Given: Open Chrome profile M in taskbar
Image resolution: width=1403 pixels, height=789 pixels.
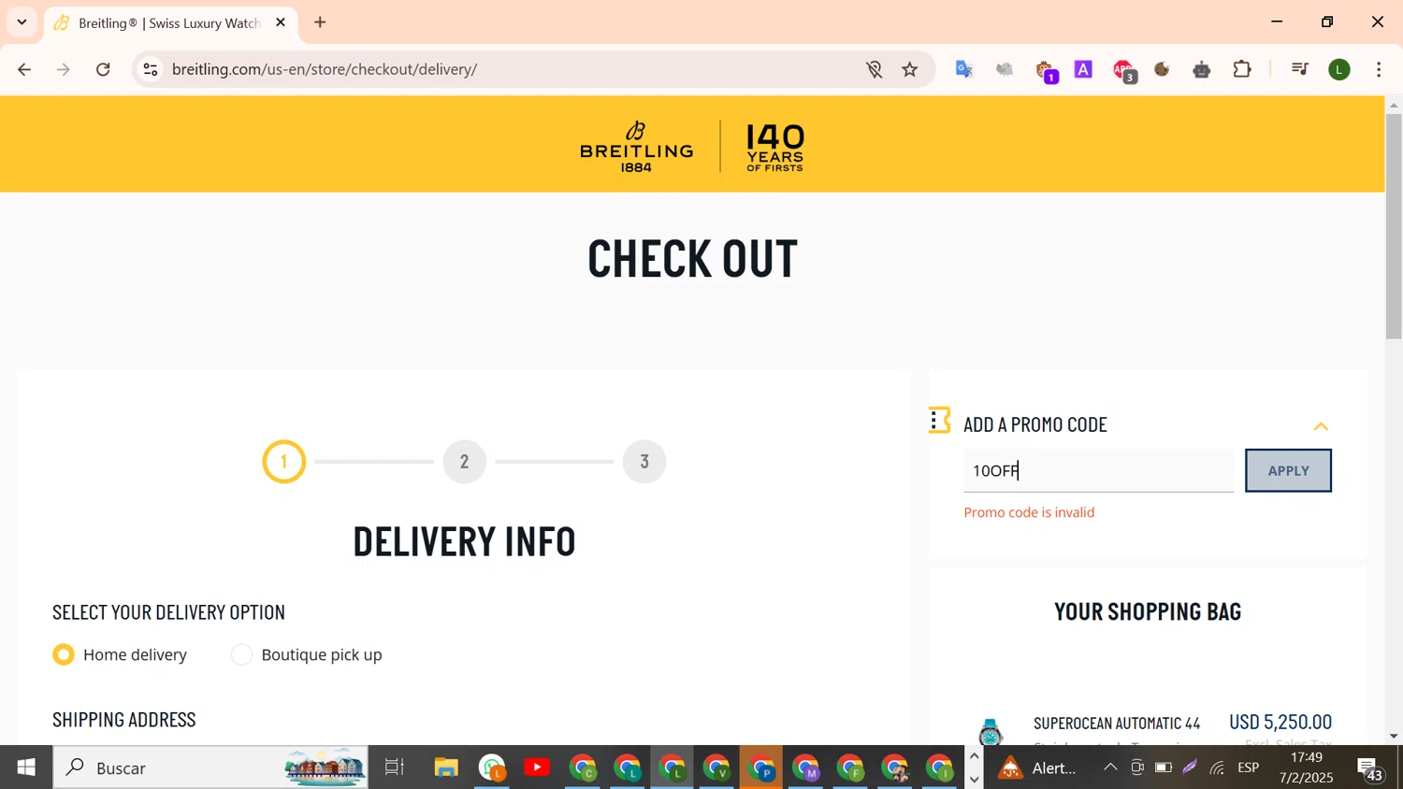Looking at the screenshot, I should [806, 767].
